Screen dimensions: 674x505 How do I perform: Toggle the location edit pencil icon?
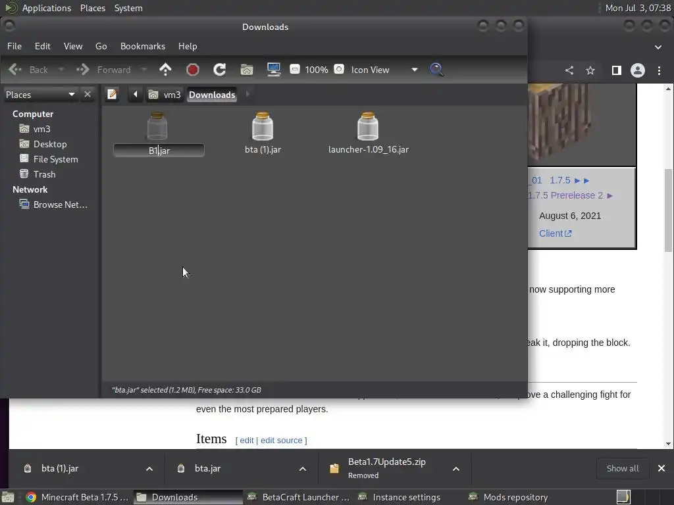(x=112, y=94)
